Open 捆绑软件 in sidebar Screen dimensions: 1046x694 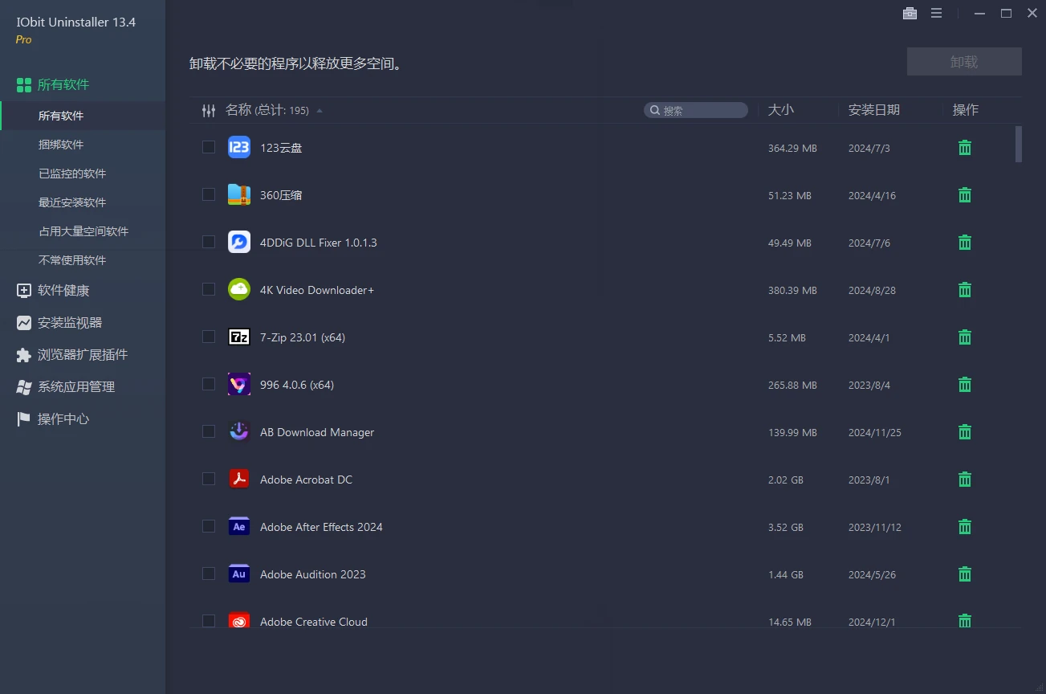[x=61, y=145]
